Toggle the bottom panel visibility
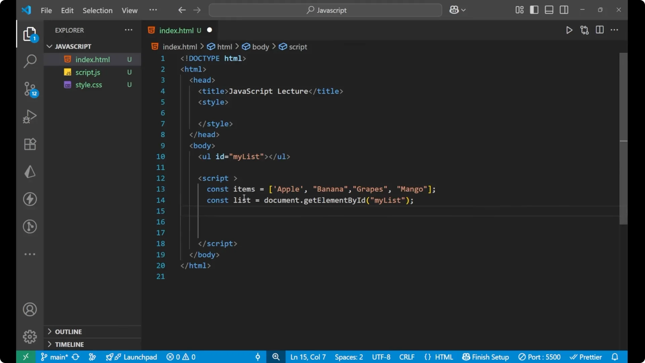The width and height of the screenshot is (645, 363). point(549,10)
